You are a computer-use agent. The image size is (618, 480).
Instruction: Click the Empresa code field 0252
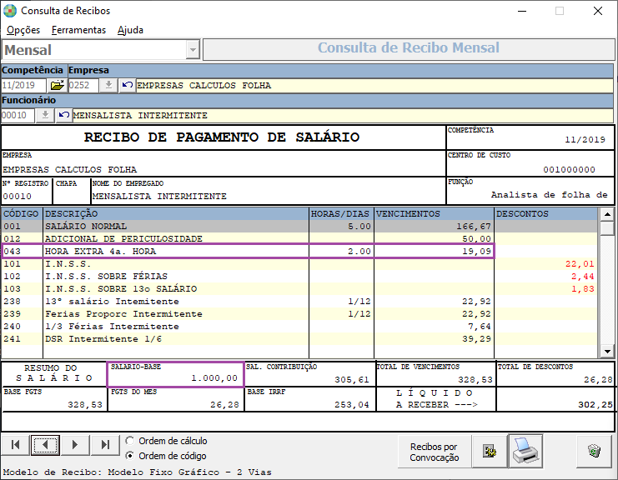pos(83,85)
